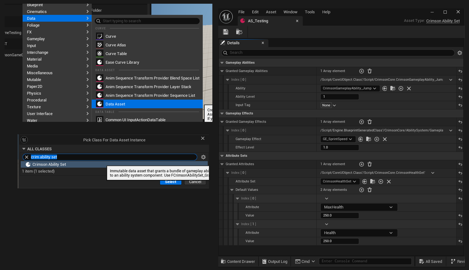469x270 pixels.
Task: Clear the Attribute Set value
Action: pos(389,182)
